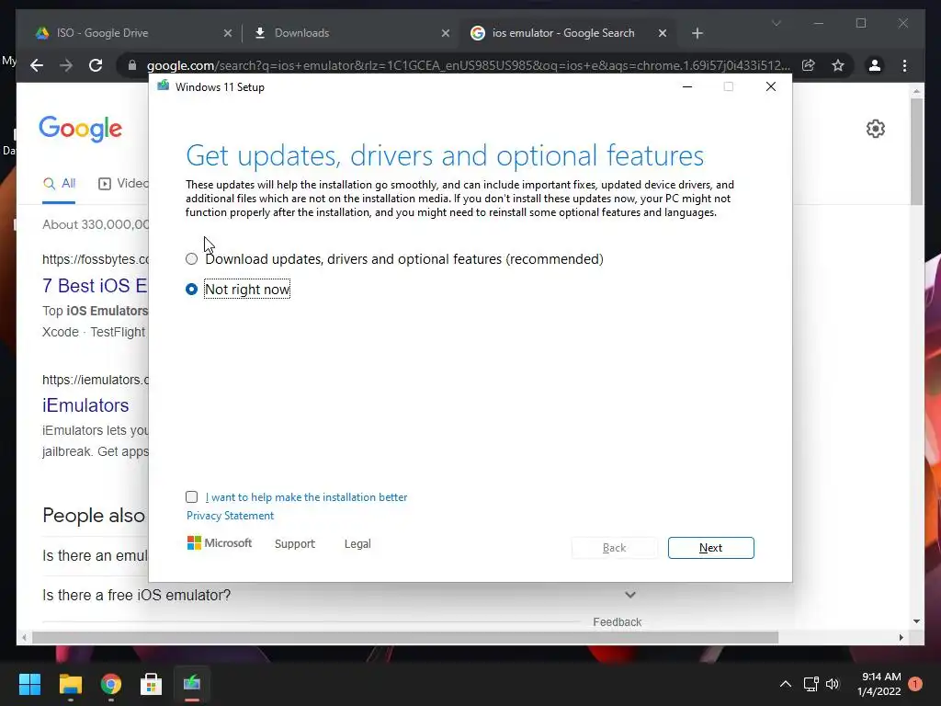
Task: Check I want to help make installation better
Action: point(191,496)
